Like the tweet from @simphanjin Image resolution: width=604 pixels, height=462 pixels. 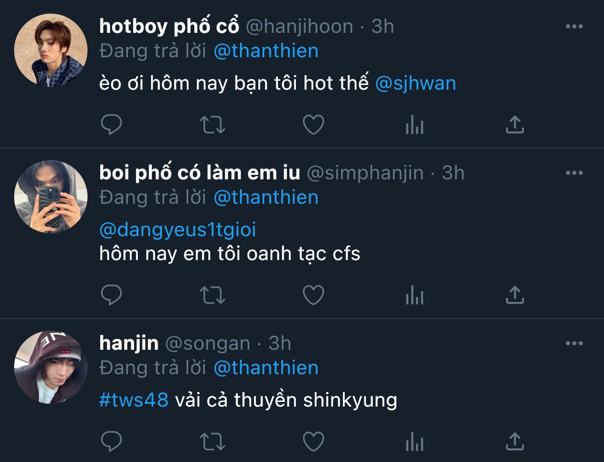click(313, 295)
